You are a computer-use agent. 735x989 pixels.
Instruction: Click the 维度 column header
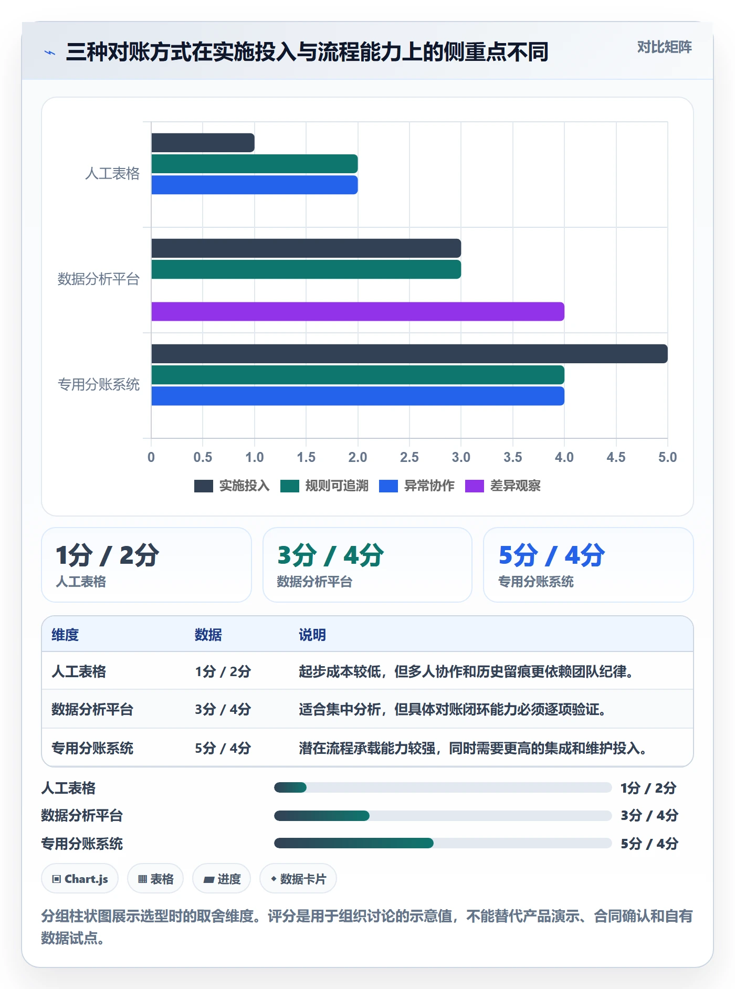point(65,635)
